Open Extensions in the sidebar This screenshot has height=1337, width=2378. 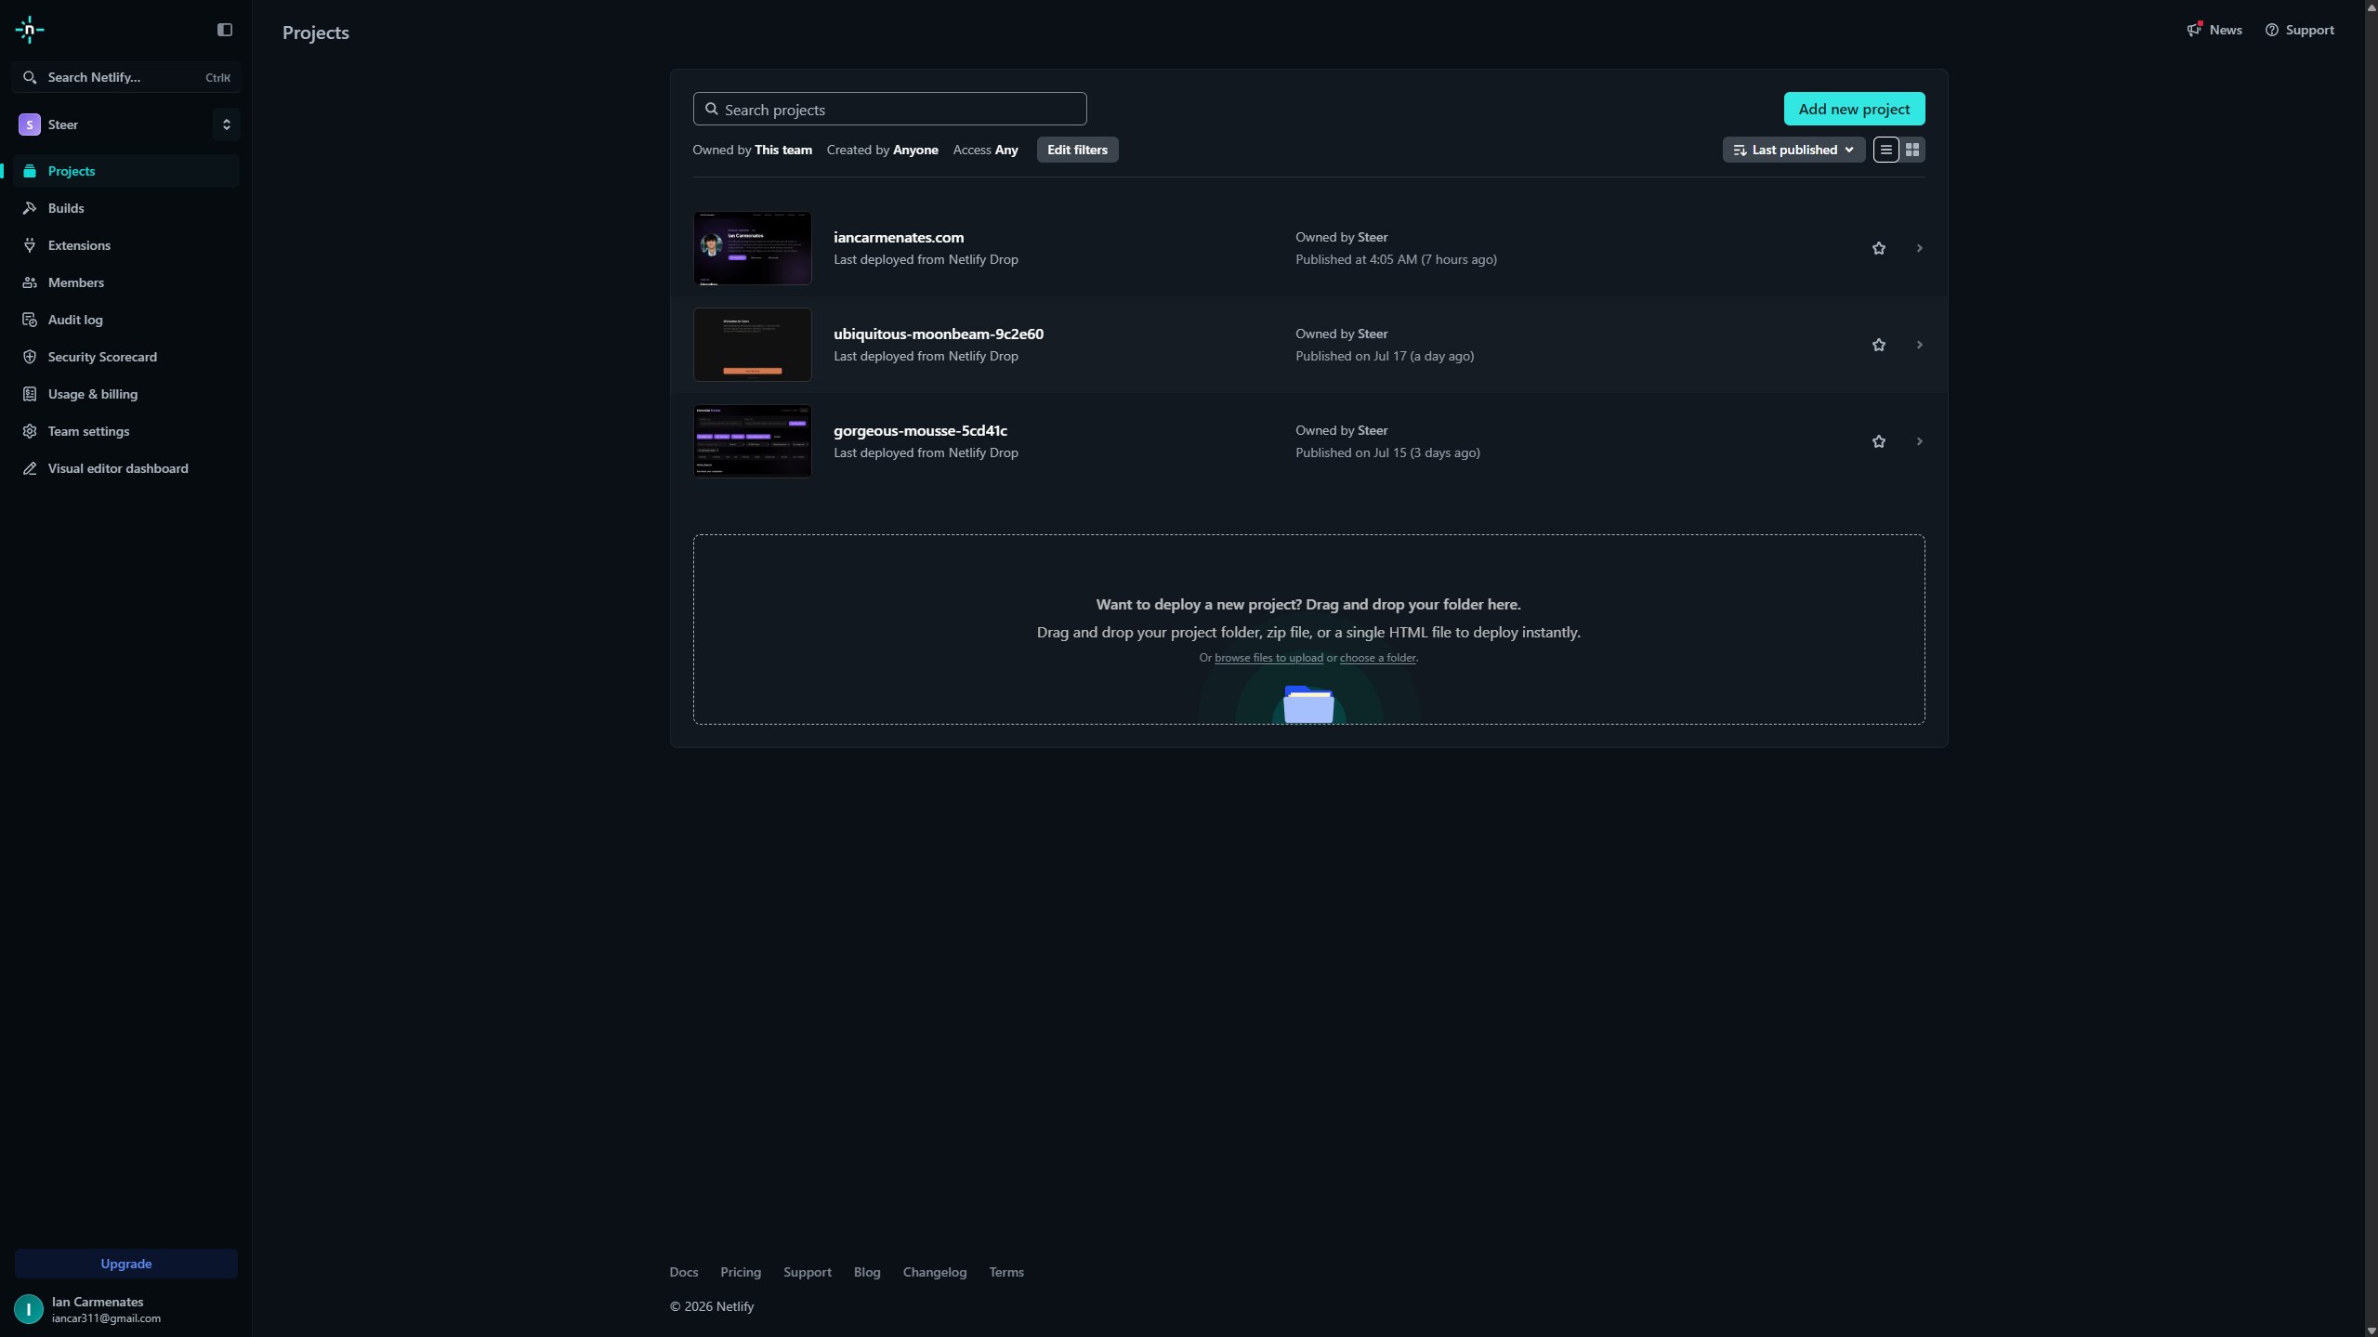click(x=125, y=245)
